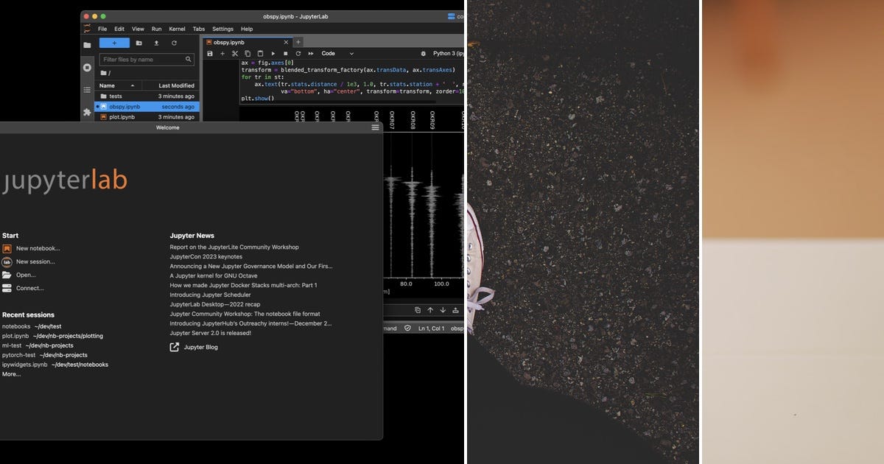This screenshot has width=884, height=464.
Task: Show the Running Terminals and Kernels panel
Action: (x=87, y=68)
